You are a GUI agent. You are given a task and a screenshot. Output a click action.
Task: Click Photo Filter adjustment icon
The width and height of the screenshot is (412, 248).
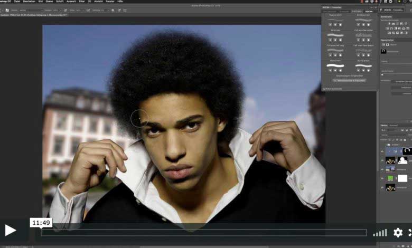tap(400, 28)
